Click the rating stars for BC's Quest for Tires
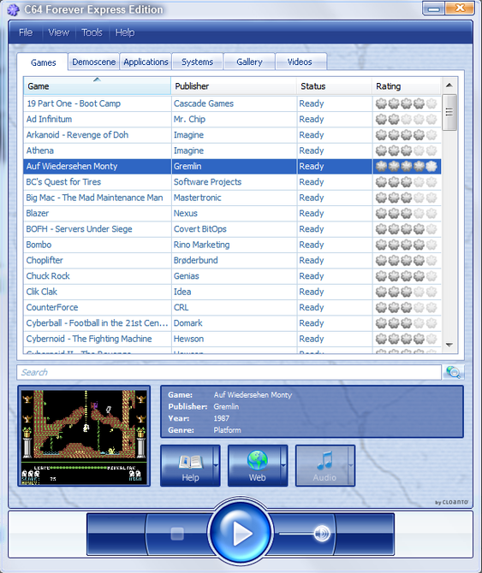 (x=407, y=182)
